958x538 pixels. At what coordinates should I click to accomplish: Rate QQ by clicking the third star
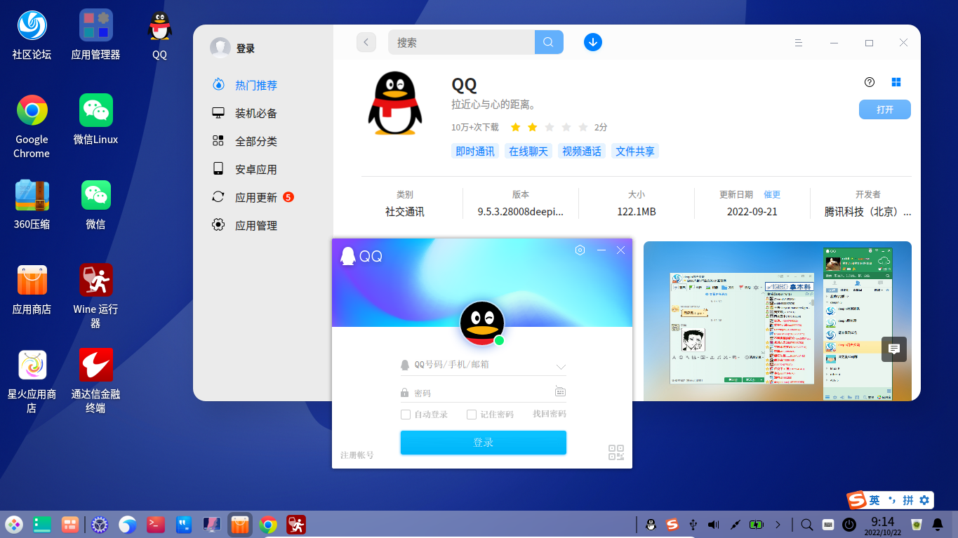(549, 127)
